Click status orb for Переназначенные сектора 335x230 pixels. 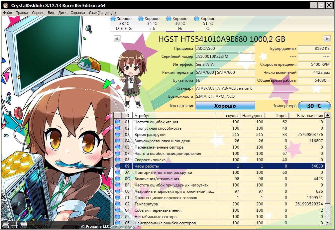(x=118, y=147)
